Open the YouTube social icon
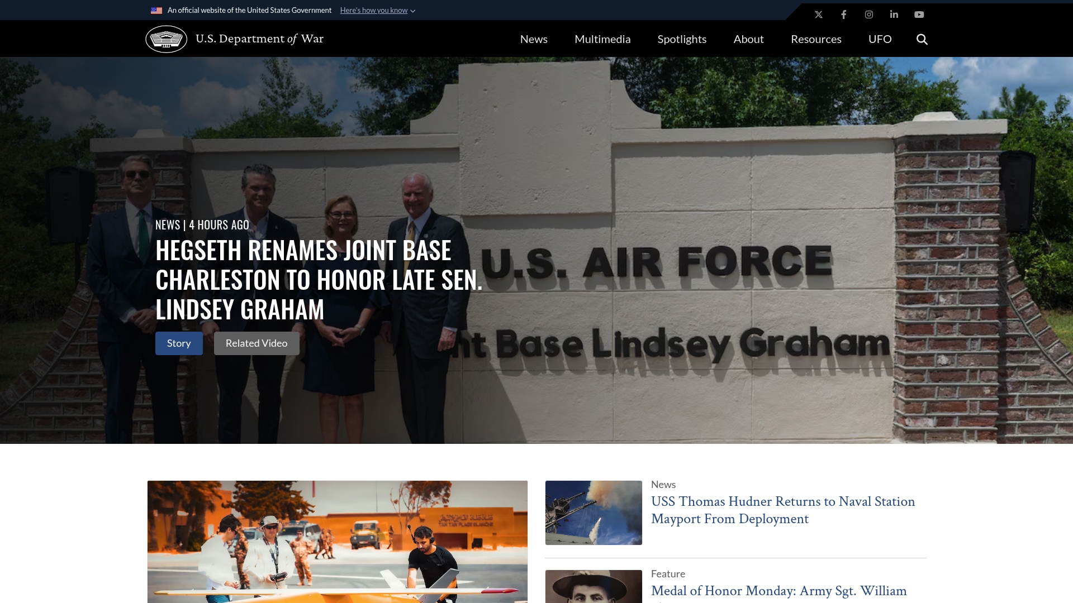This screenshot has width=1073, height=603. point(919,15)
